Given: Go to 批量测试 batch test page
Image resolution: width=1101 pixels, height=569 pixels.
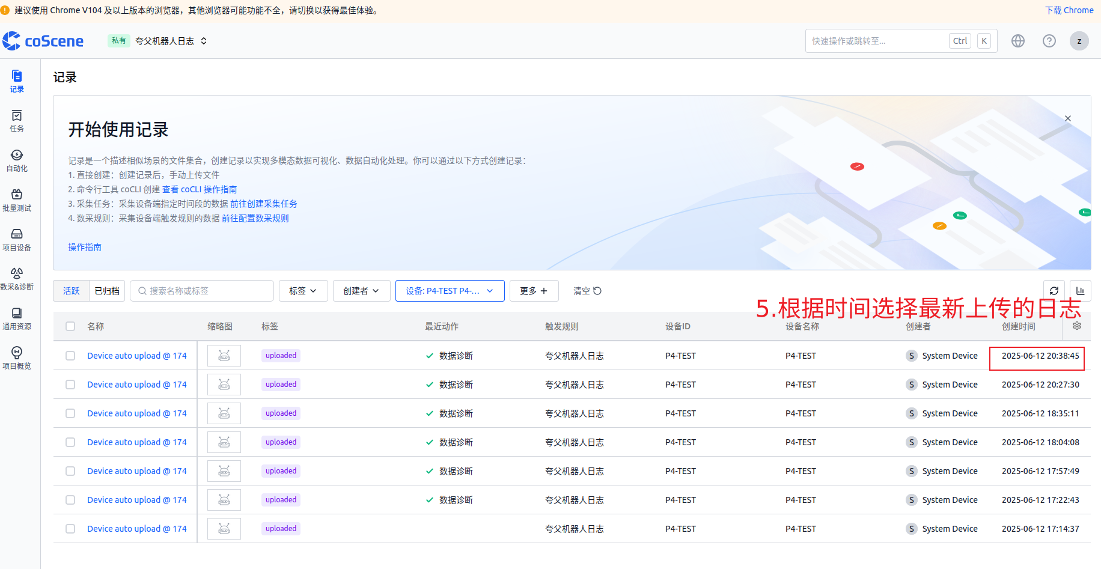Looking at the screenshot, I should click(17, 200).
